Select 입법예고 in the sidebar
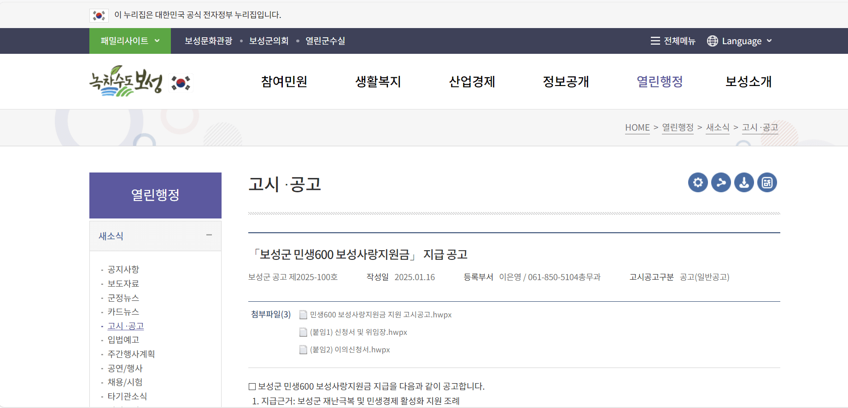The height and width of the screenshot is (408, 848). pyautogui.click(x=123, y=340)
